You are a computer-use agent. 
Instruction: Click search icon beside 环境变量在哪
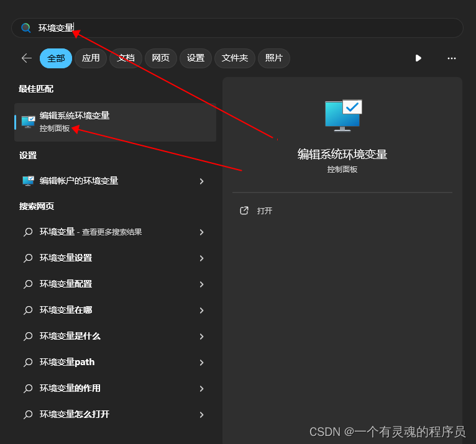coord(28,310)
